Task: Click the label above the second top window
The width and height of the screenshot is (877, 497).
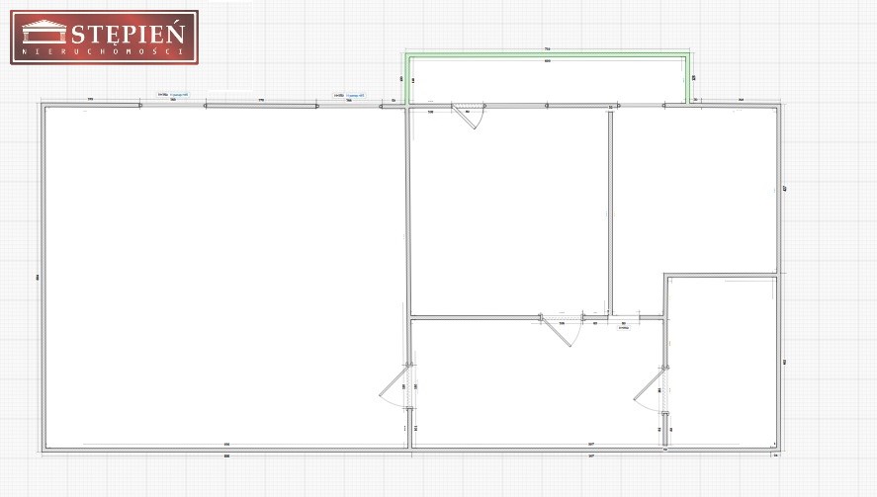Action: (350, 96)
